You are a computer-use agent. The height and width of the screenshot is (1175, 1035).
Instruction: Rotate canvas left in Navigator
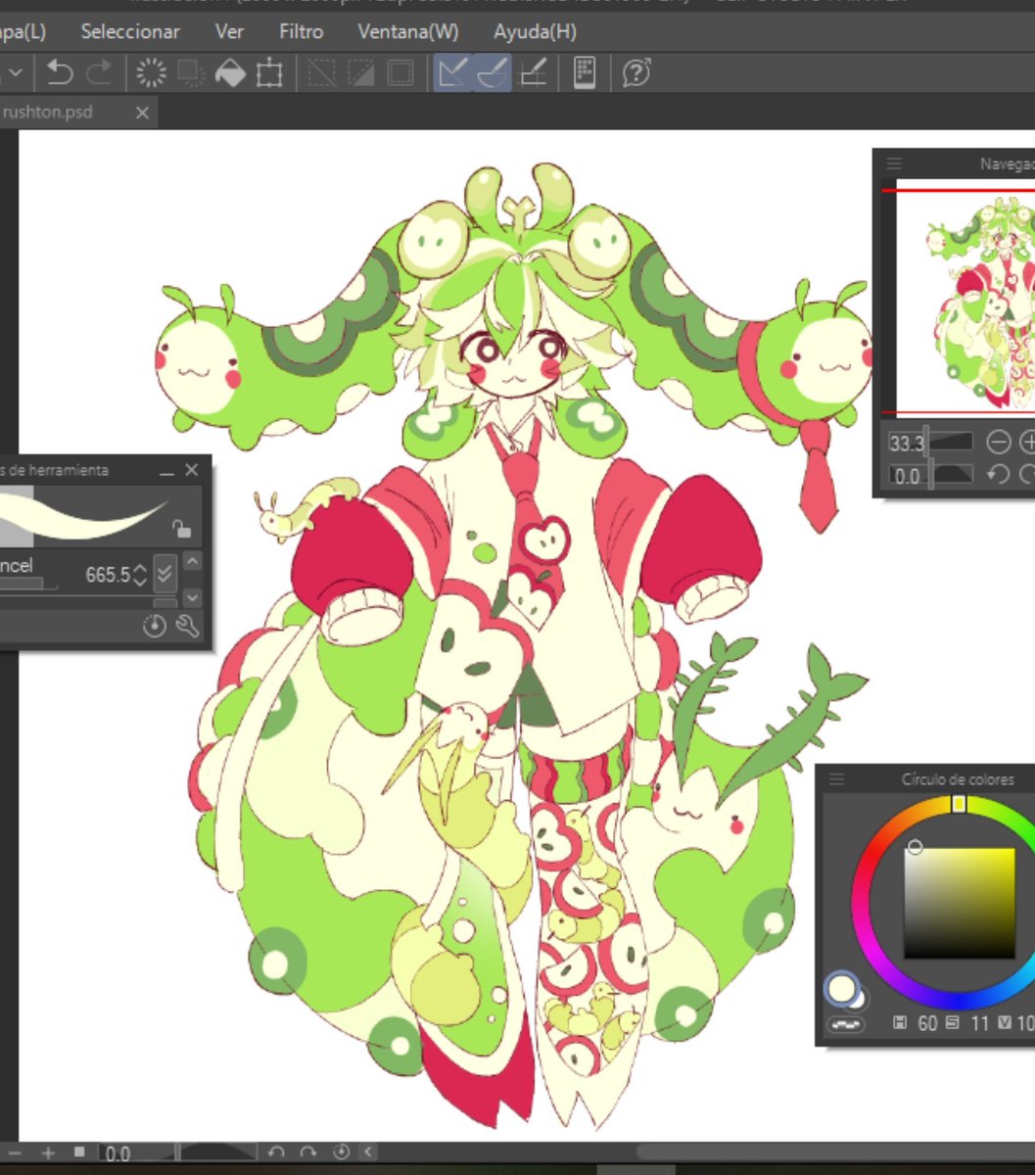point(998,475)
